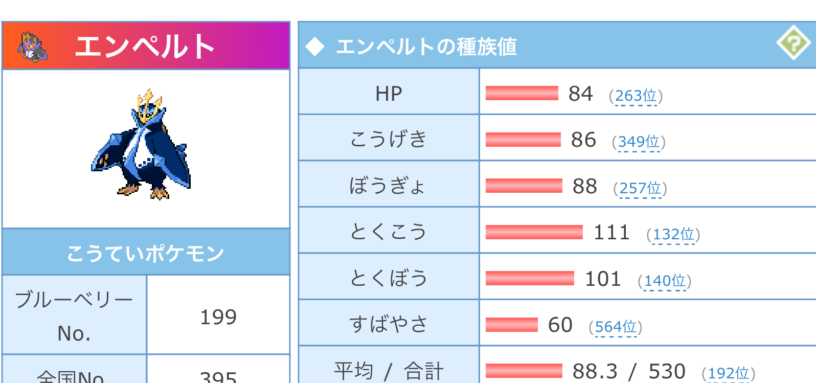Click the green question mark help icon
Screen dimensions: 816x383
793,42
